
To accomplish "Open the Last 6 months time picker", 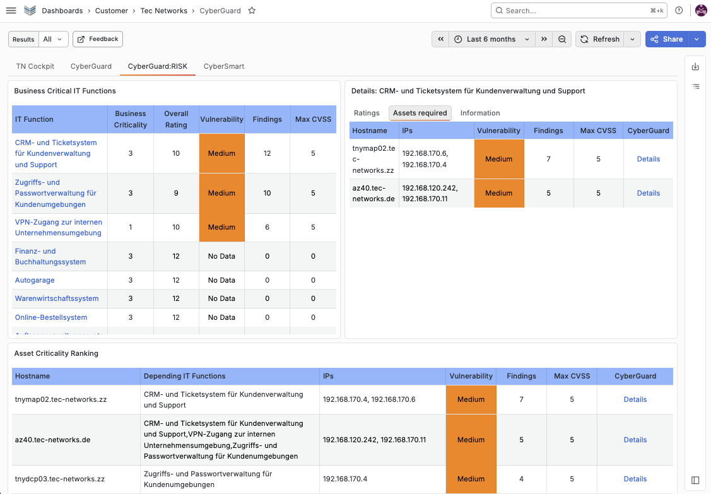I will click(x=492, y=39).
